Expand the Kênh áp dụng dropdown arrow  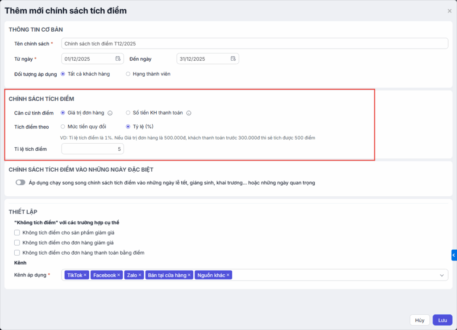pyautogui.click(x=442, y=275)
